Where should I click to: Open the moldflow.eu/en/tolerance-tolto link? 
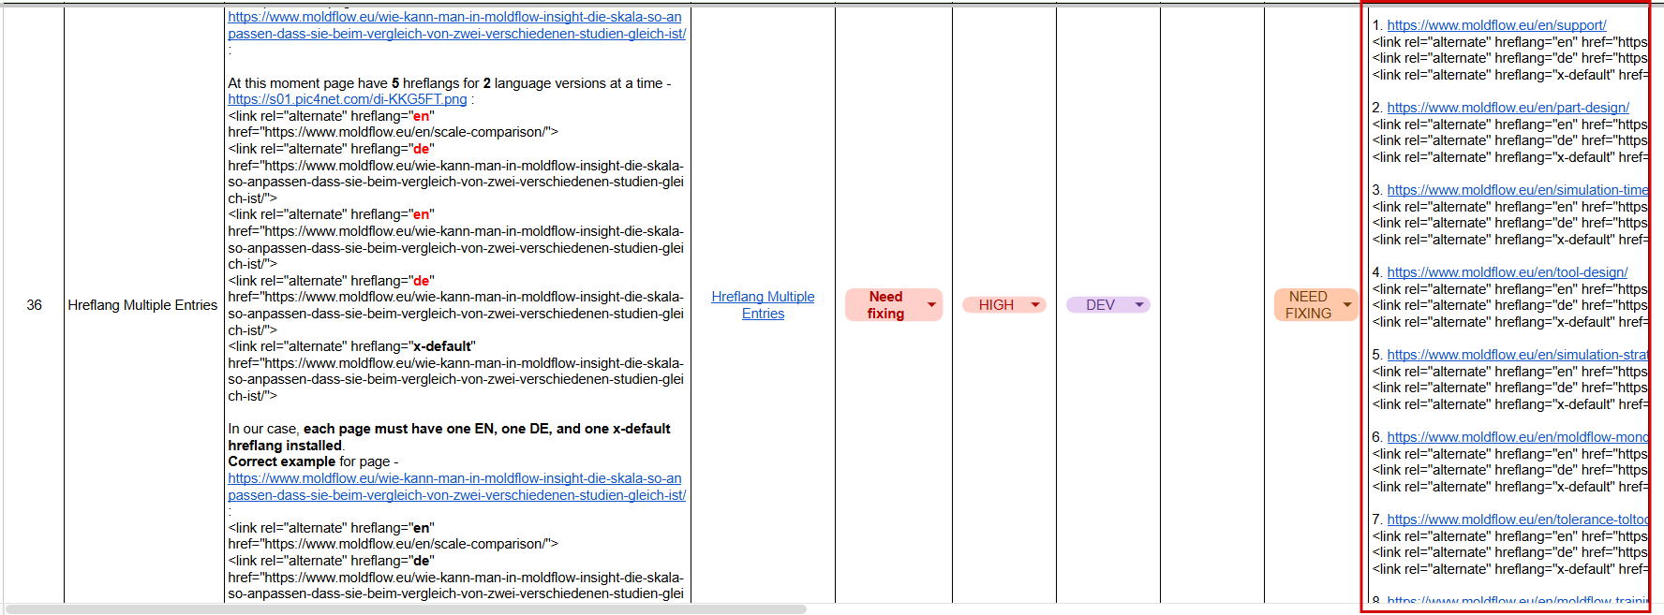[x=1517, y=520]
